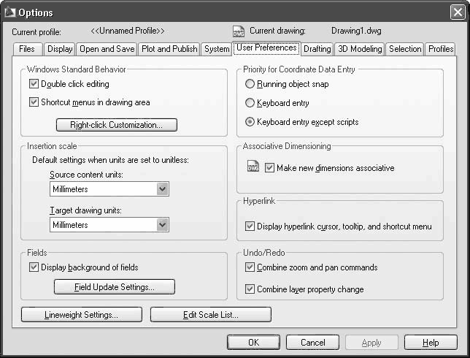Expand the Target drawing units dropdown

click(x=162, y=225)
